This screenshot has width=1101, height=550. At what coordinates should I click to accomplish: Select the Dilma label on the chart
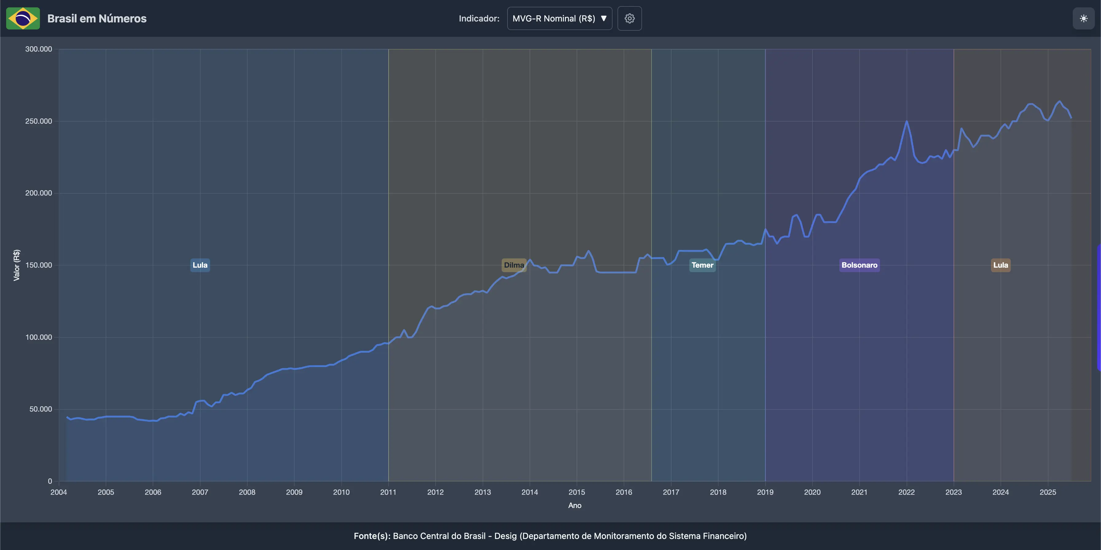click(x=514, y=265)
